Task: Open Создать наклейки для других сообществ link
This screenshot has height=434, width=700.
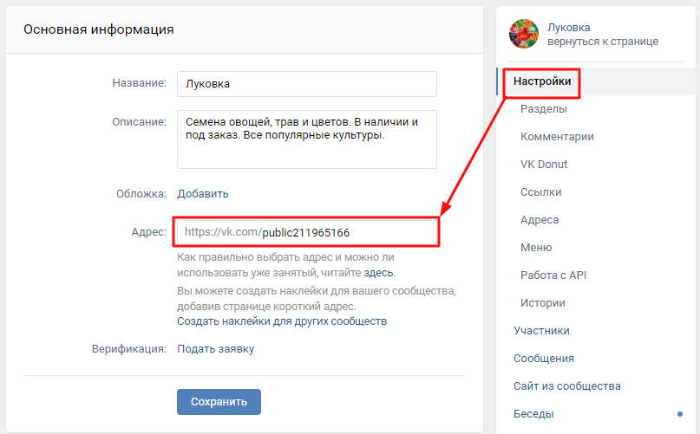Action: click(x=282, y=321)
